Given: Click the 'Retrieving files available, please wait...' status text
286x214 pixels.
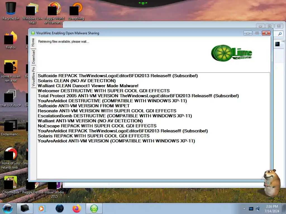Looking at the screenshot, I should pyautogui.click(x=63, y=42).
